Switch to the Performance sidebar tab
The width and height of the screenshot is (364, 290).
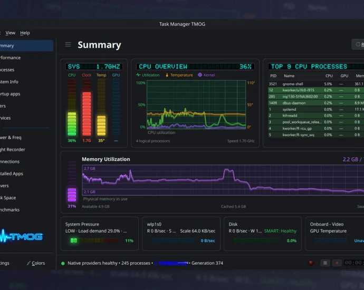26,57
